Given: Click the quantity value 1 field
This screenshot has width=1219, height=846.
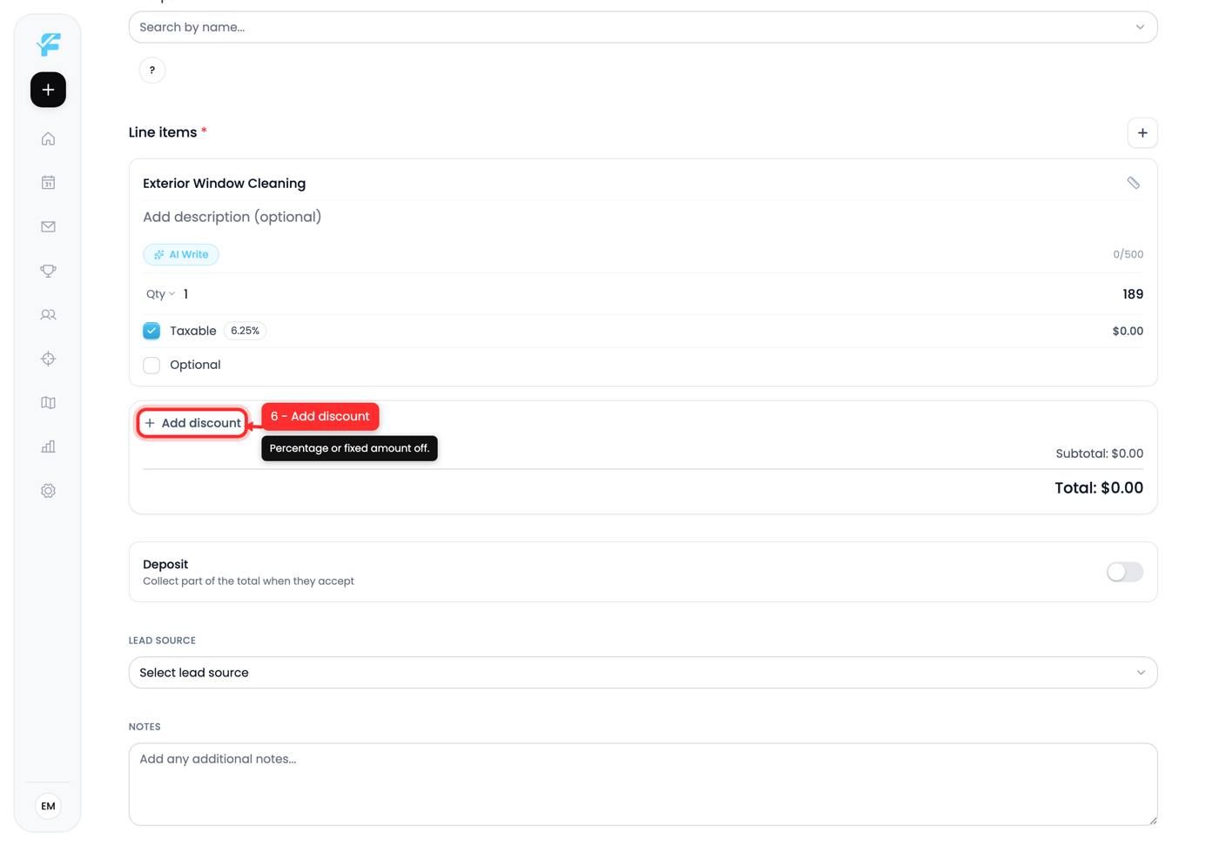Looking at the screenshot, I should (185, 294).
